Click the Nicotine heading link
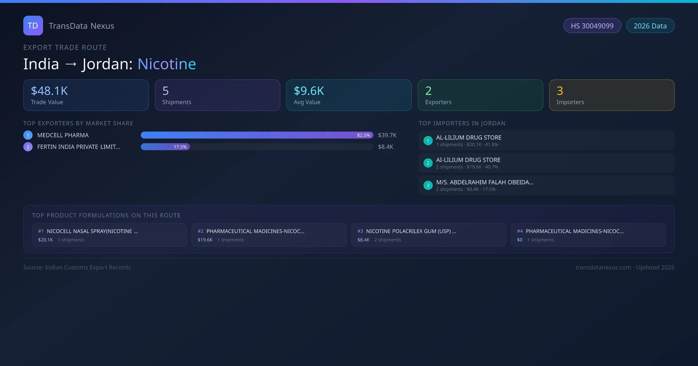 click(x=167, y=64)
